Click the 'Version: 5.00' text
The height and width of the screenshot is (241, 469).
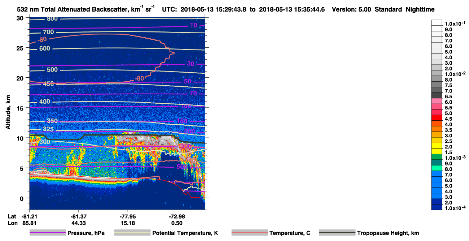351,10
